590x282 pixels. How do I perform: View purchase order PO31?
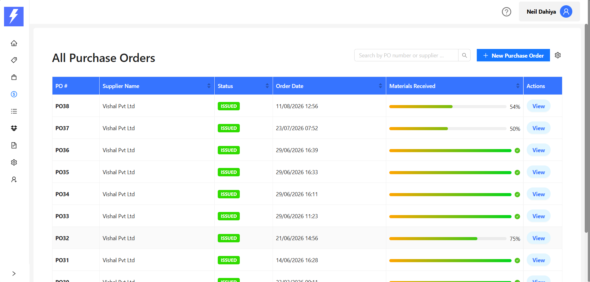click(x=539, y=260)
